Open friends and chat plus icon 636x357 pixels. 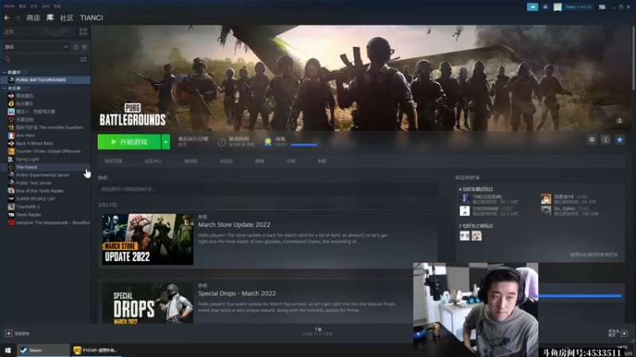624,333
